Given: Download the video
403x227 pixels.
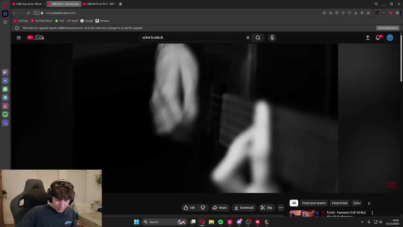Looking at the screenshot, I should pos(244,207).
